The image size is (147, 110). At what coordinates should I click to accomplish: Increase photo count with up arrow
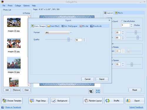coord(132,24)
